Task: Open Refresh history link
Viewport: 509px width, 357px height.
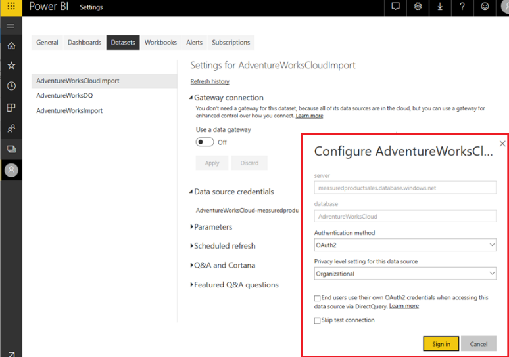Action: 210,81
